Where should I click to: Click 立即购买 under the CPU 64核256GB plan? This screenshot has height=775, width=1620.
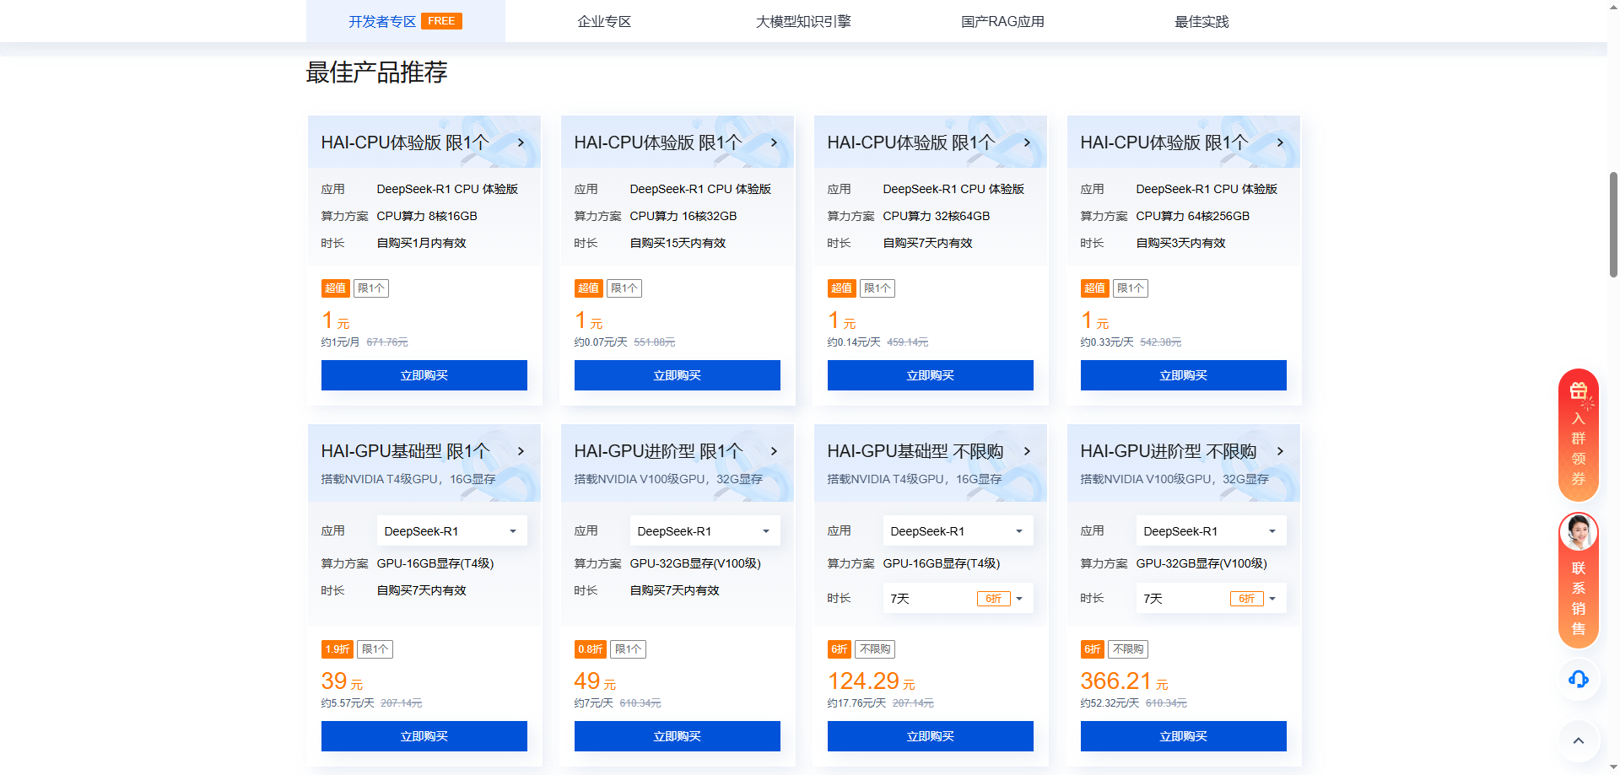pyautogui.click(x=1184, y=375)
